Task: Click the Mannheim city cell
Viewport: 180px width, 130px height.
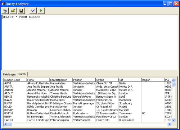Action: (x=130, y=100)
